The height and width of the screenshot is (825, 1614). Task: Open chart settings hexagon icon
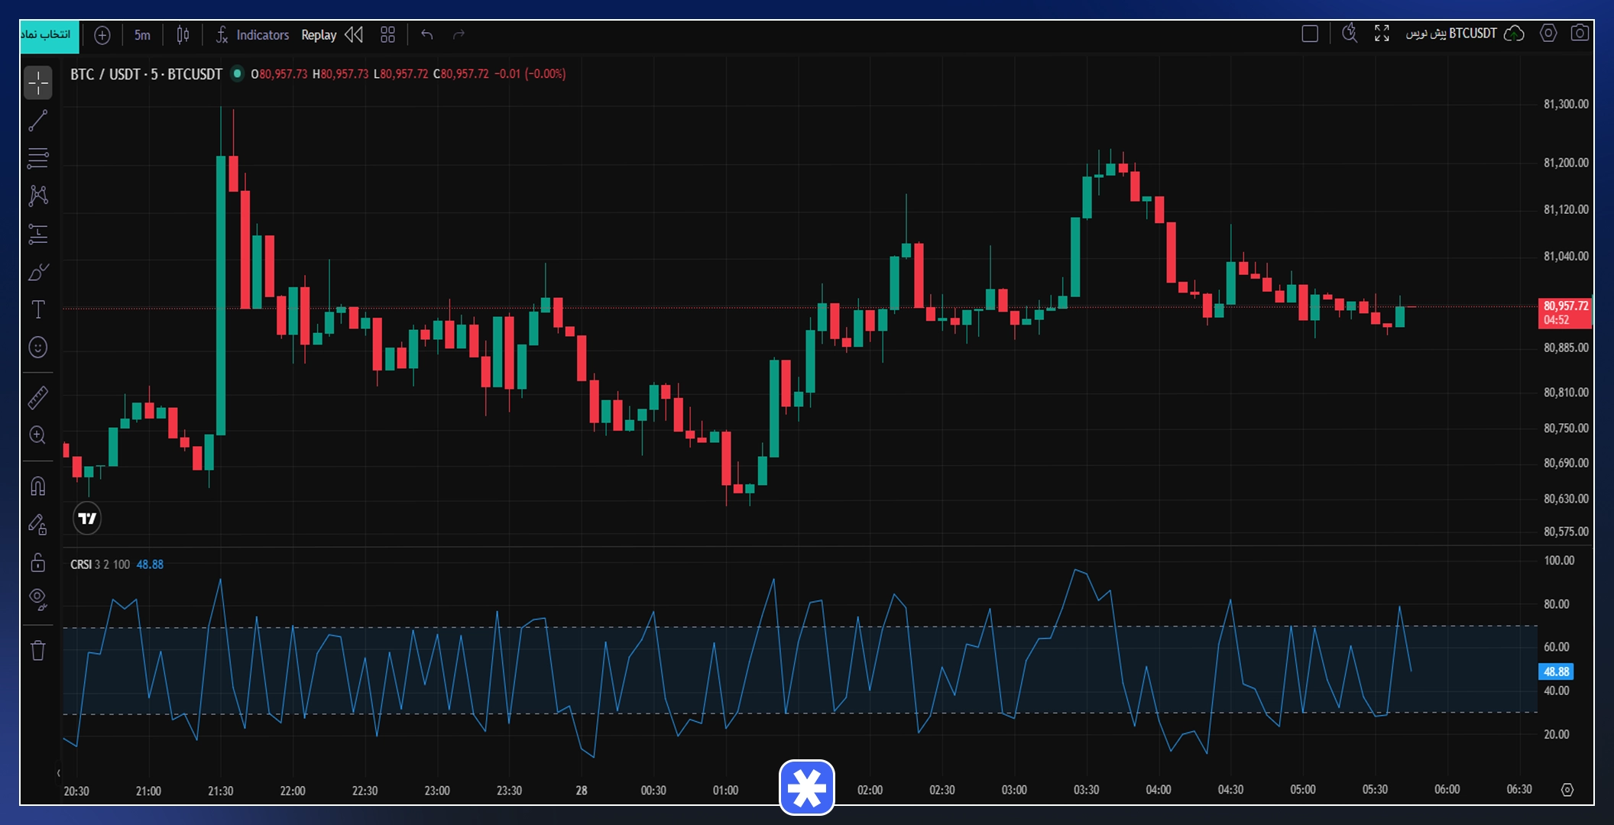(1548, 34)
